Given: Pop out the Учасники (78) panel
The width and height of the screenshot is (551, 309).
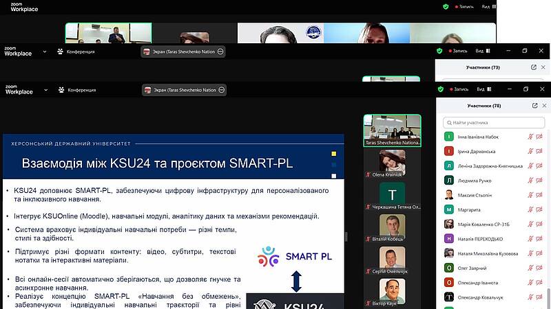Looking at the screenshot, I should coord(534,106).
